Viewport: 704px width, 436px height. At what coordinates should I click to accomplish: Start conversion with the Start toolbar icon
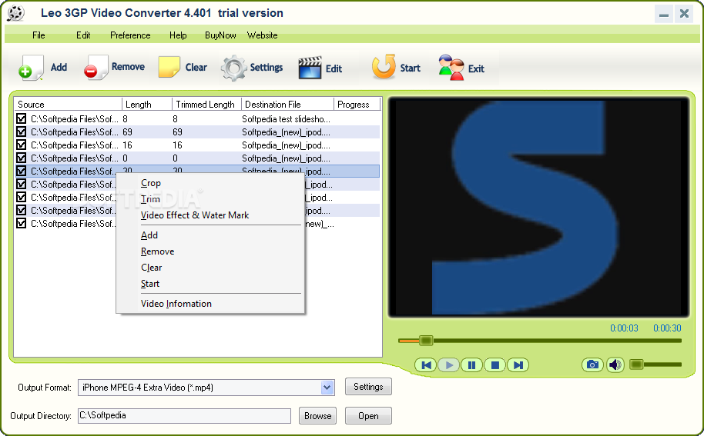(384, 67)
